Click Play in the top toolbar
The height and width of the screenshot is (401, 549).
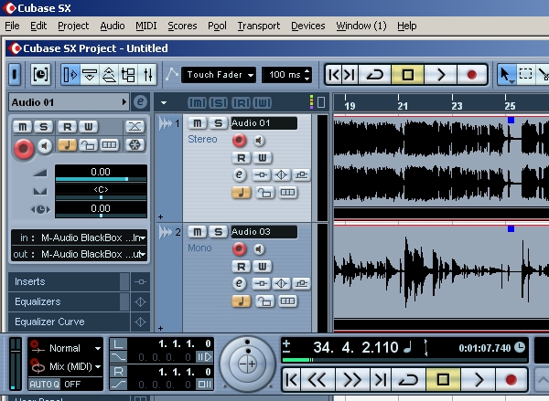(441, 75)
